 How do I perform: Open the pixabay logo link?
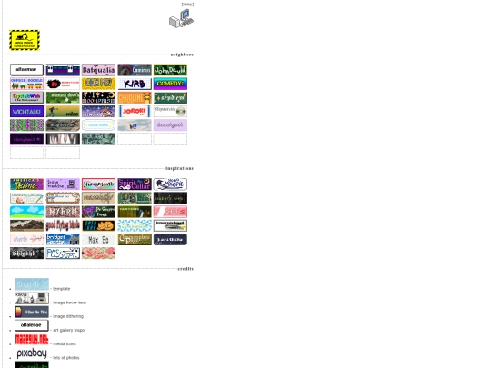32,353
